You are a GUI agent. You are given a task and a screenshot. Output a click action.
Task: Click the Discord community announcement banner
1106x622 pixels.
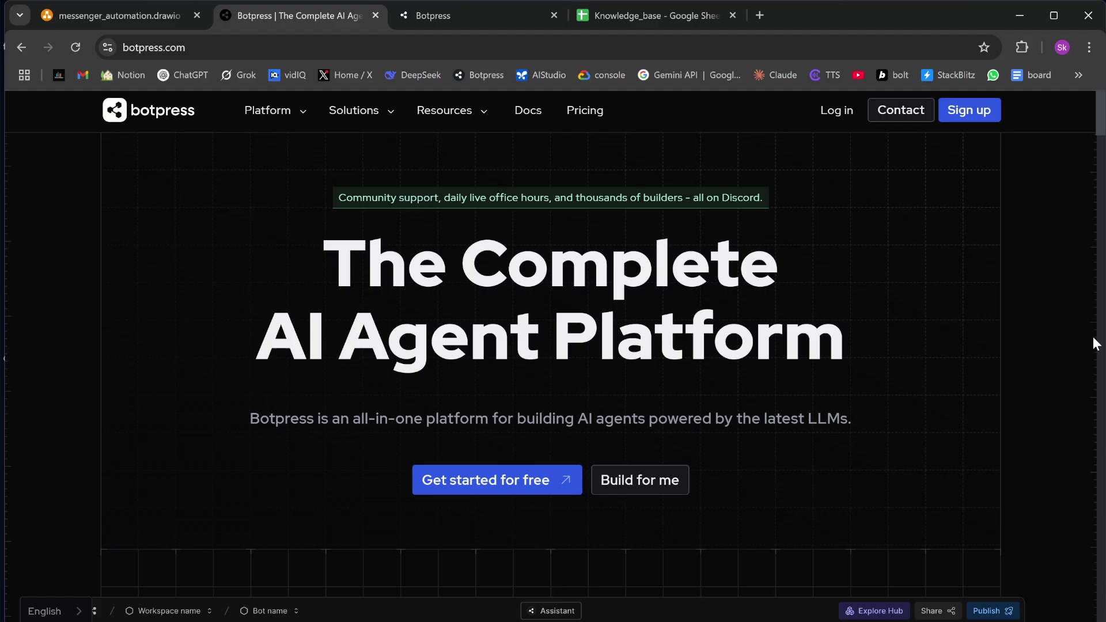550,198
